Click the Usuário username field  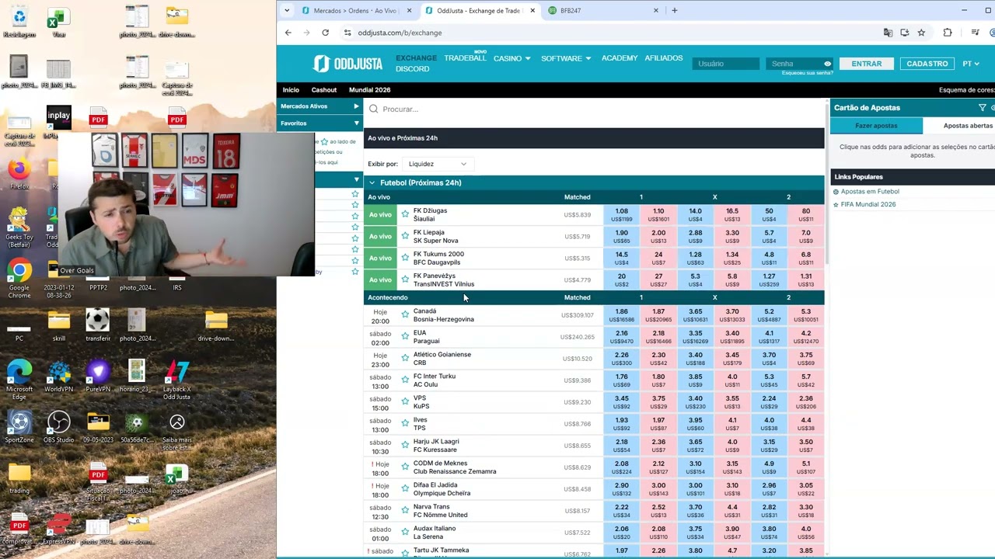[726, 64]
